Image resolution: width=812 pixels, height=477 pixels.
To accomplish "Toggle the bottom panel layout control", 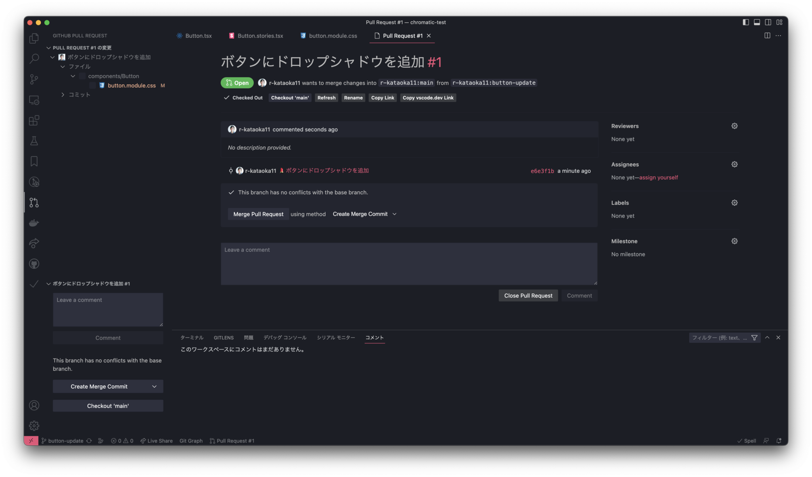I will point(756,22).
